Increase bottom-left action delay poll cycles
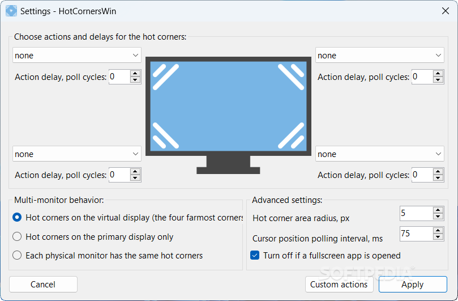 (x=135, y=171)
